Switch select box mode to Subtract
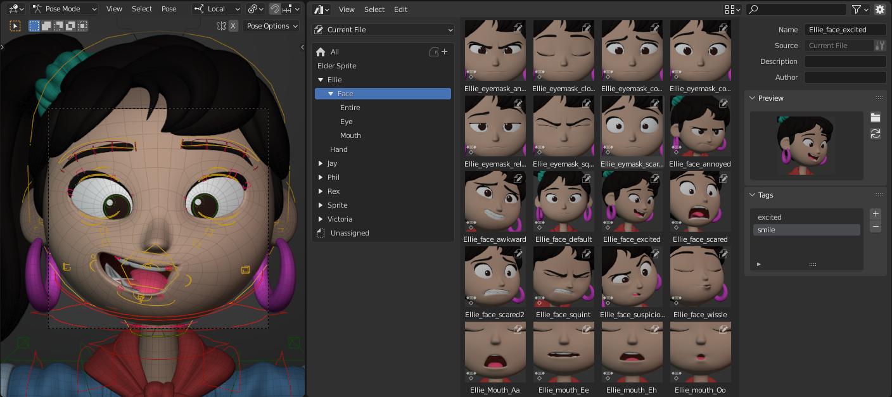The height and width of the screenshot is (397, 892). pyautogui.click(x=57, y=26)
